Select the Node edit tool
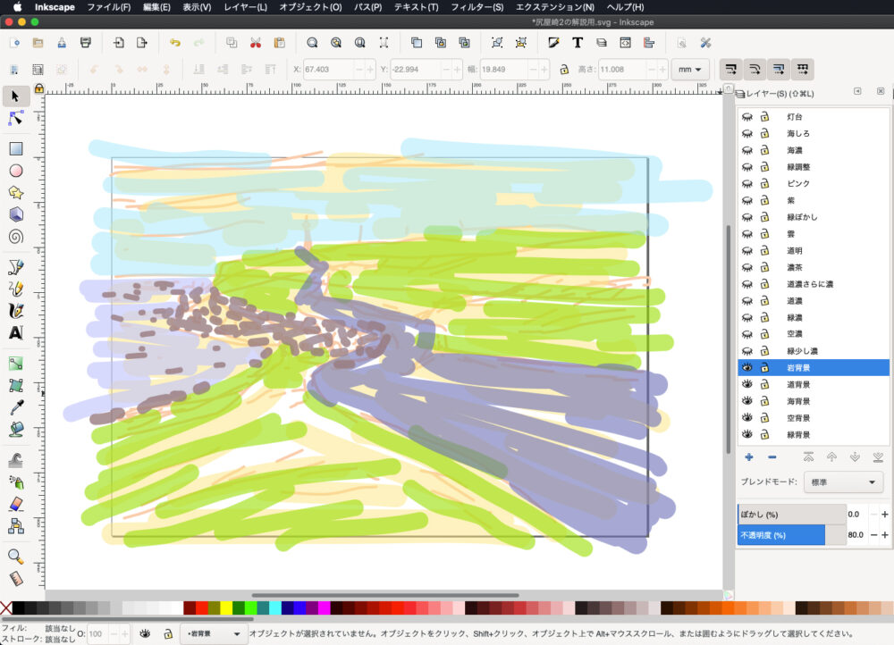This screenshot has height=645, width=894. (15, 118)
